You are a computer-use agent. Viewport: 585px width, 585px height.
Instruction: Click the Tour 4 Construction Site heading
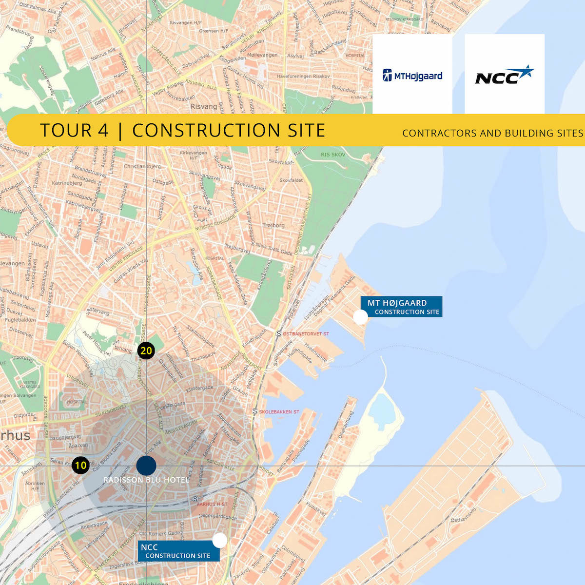182,130
